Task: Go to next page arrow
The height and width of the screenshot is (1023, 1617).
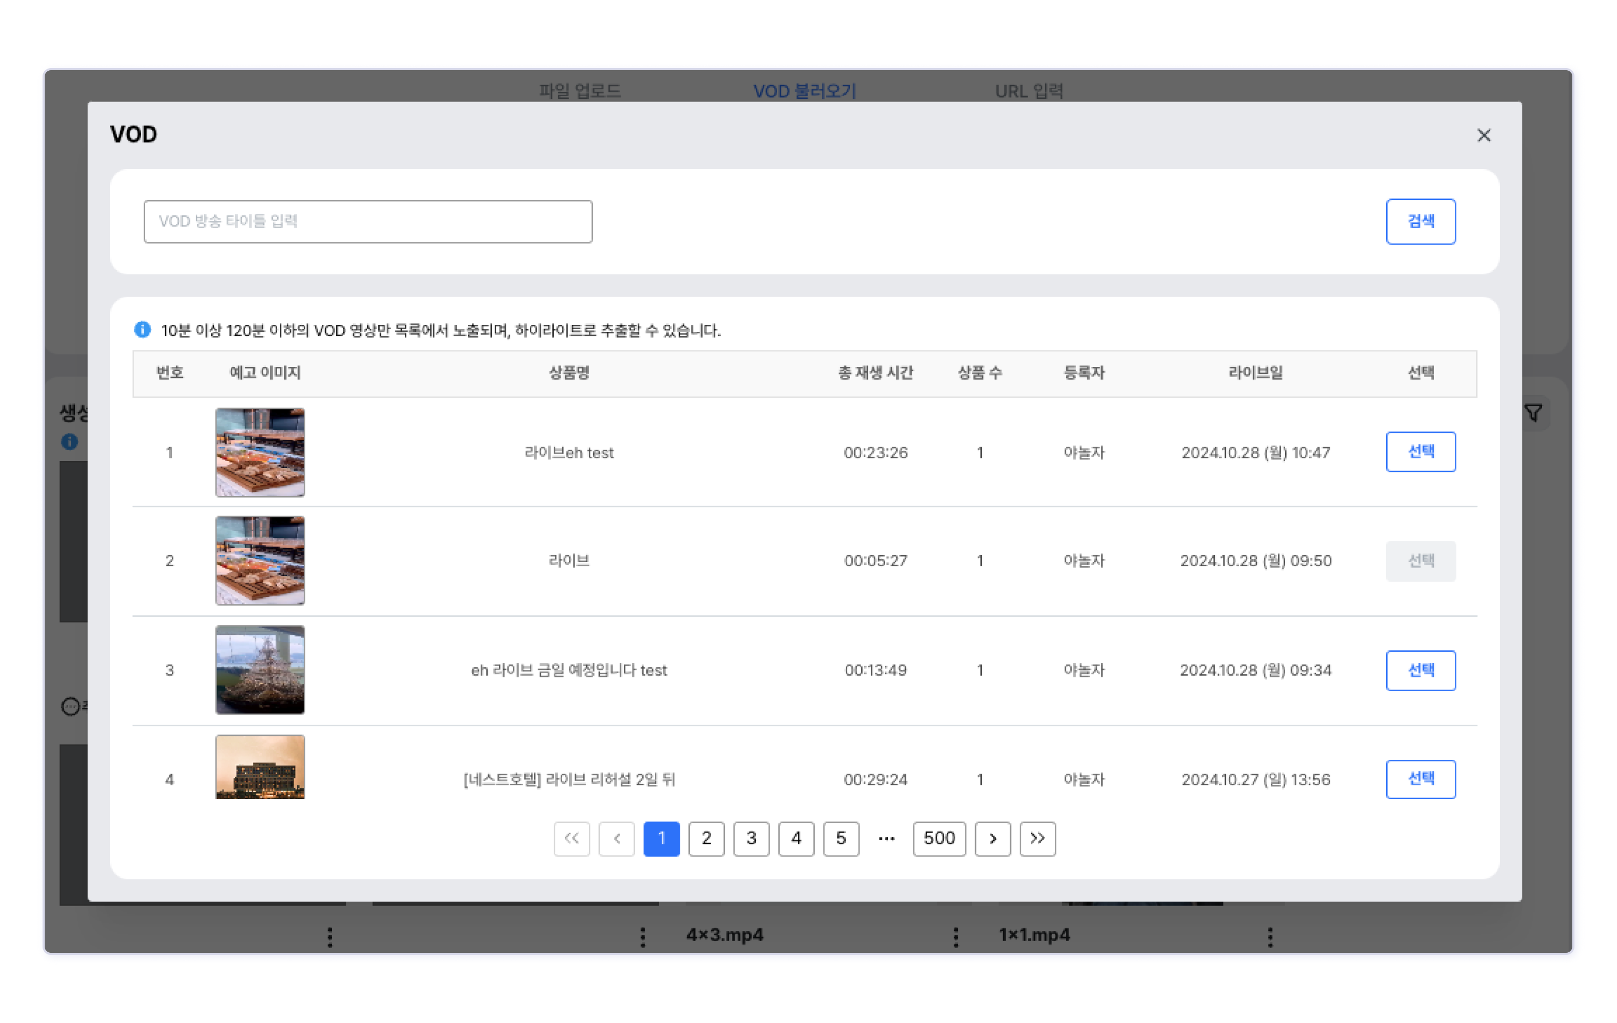Action: point(993,838)
